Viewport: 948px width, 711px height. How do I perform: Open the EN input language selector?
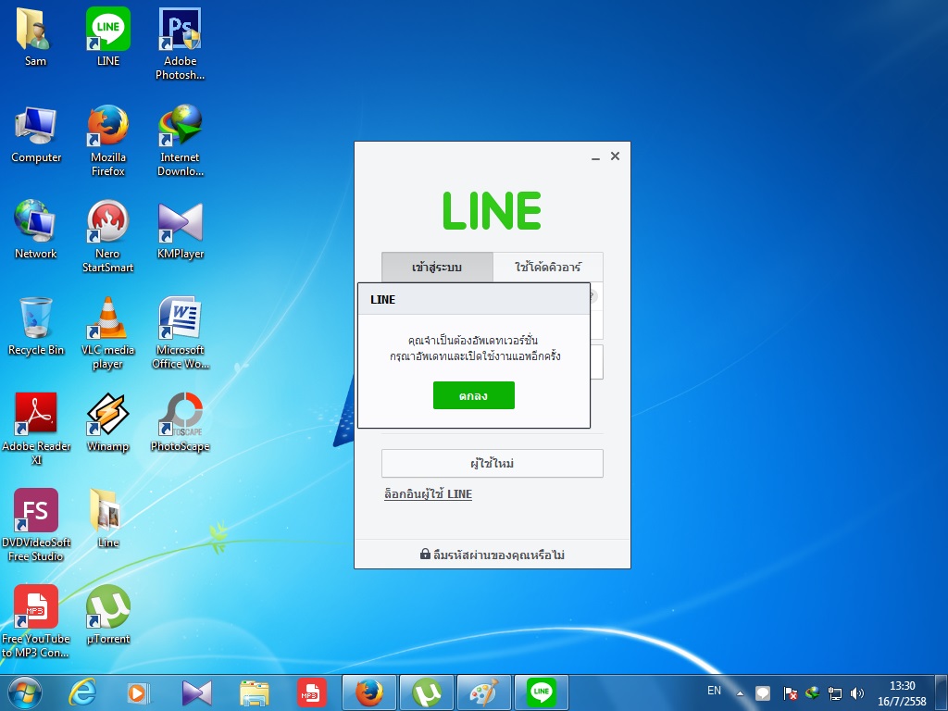714,691
